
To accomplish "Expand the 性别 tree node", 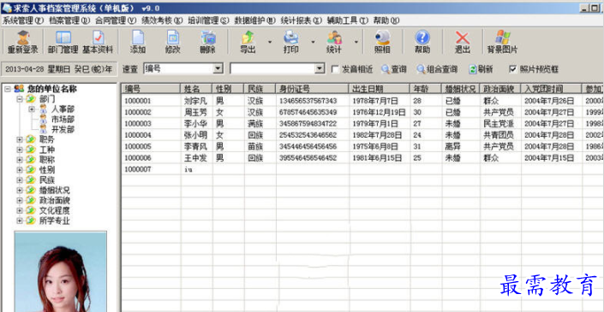I will pyautogui.click(x=19, y=170).
